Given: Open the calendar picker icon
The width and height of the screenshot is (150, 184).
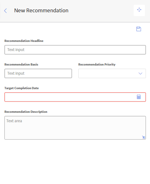Looking at the screenshot, I should coord(139,97).
